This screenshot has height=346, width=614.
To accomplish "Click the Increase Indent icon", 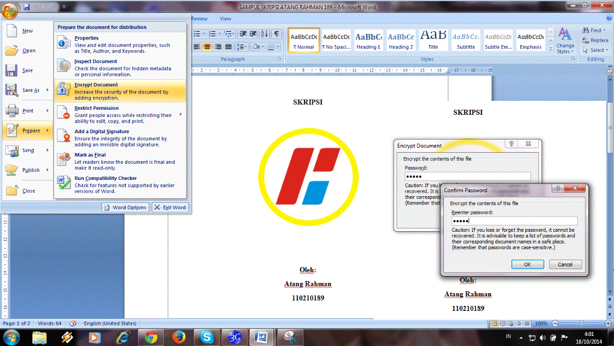I will pyautogui.click(x=253, y=34).
